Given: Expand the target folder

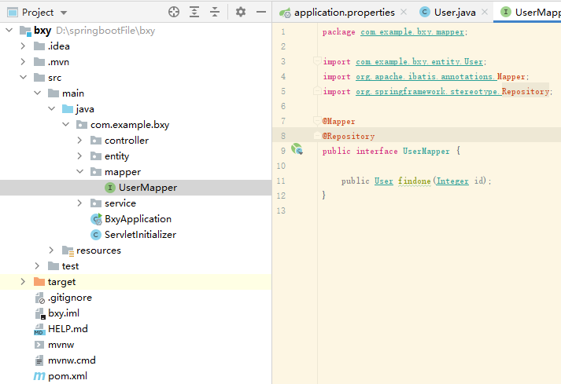Looking at the screenshot, I should click(23, 282).
